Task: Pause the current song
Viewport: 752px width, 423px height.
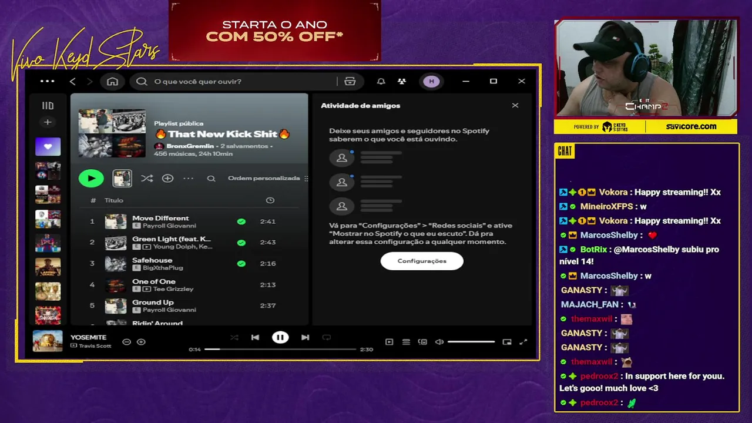Action: [x=280, y=337]
